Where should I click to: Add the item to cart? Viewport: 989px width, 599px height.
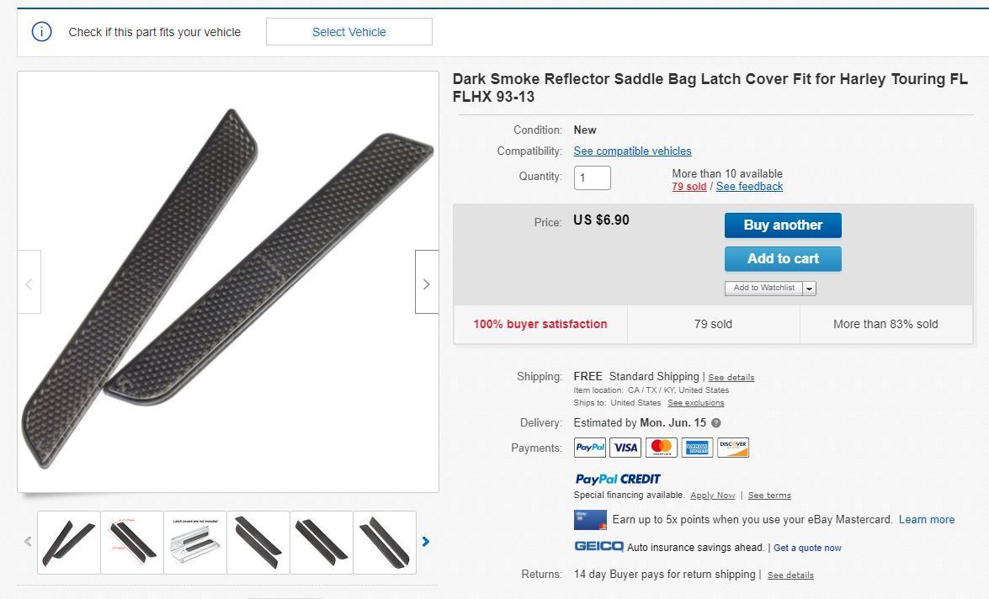tap(783, 259)
